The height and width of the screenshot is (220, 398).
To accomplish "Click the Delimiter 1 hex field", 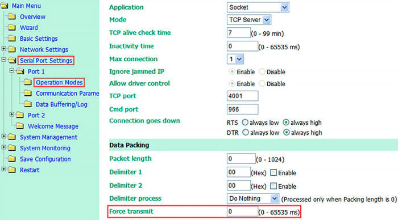I will [239, 172].
